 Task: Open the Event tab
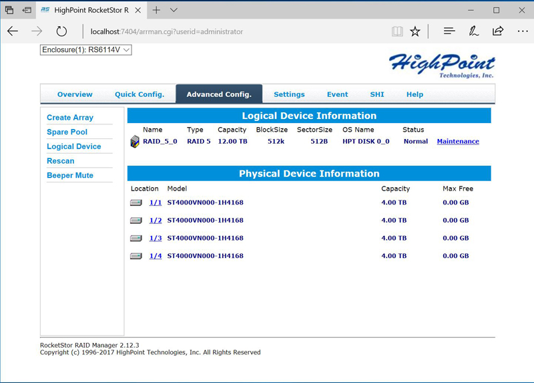[337, 94]
